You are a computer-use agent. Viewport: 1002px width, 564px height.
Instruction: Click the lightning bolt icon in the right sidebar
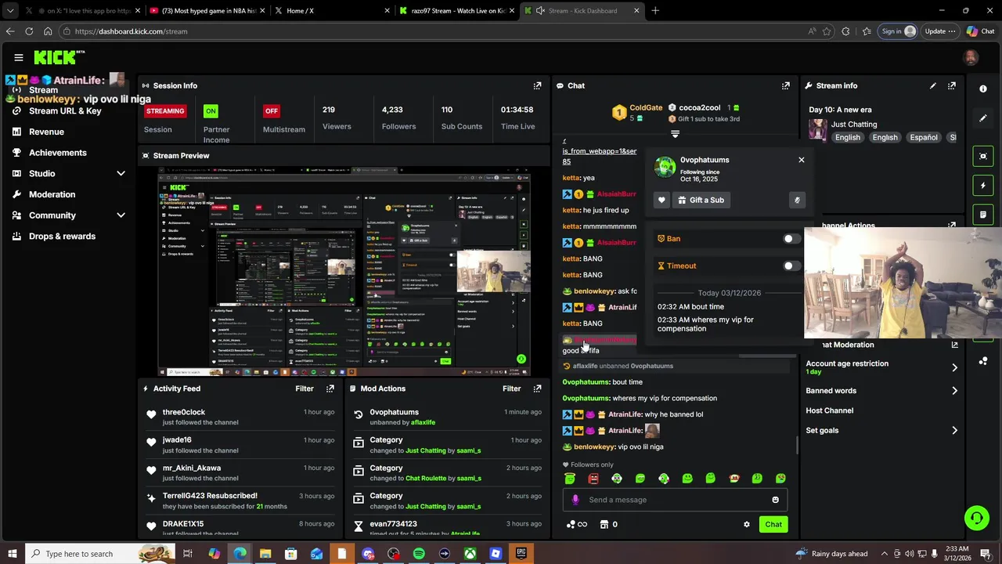tap(983, 186)
